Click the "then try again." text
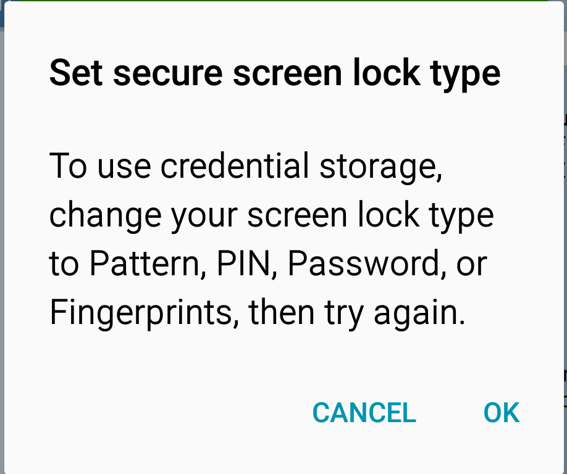Screen dimensions: 567x474 (x=356, y=314)
